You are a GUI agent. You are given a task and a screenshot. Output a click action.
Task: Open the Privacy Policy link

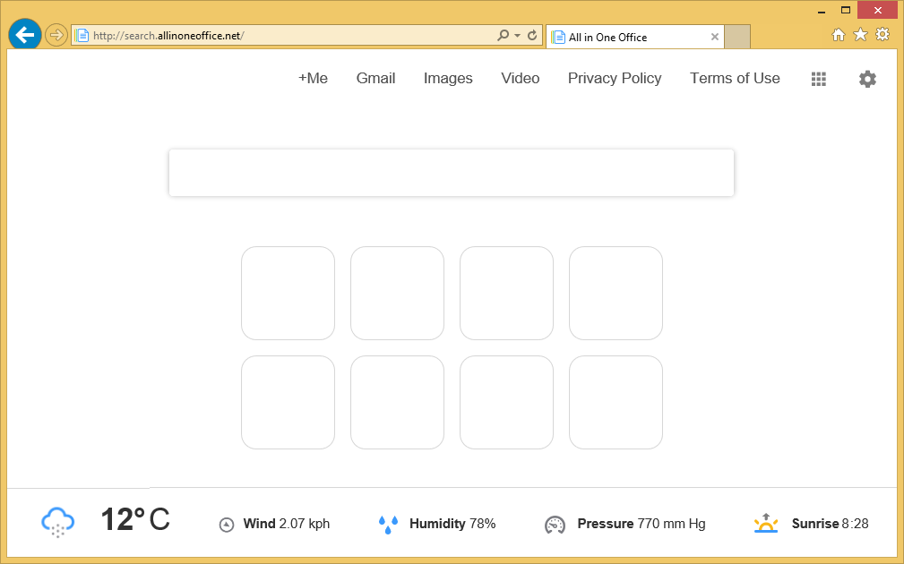pos(615,79)
